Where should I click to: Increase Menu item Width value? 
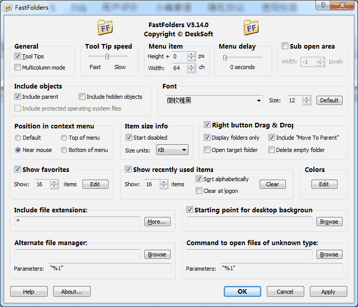191,66
